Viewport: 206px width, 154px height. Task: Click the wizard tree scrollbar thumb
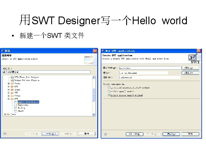click(x=94, y=95)
